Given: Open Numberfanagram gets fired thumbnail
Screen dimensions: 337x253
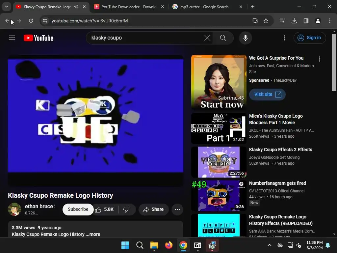Looking at the screenshot, I should (x=219, y=196).
